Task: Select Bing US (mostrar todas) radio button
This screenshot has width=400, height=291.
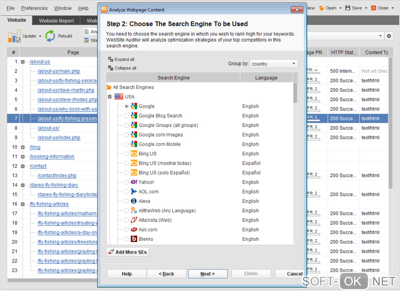Action: (126, 163)
